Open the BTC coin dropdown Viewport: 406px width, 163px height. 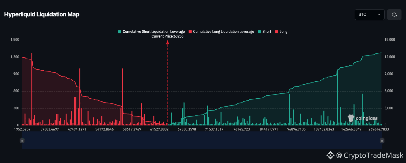[x=369, y=15]
